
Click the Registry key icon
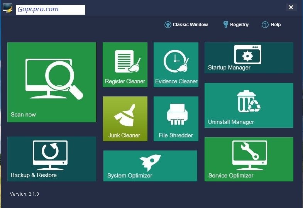pos(225,25)
